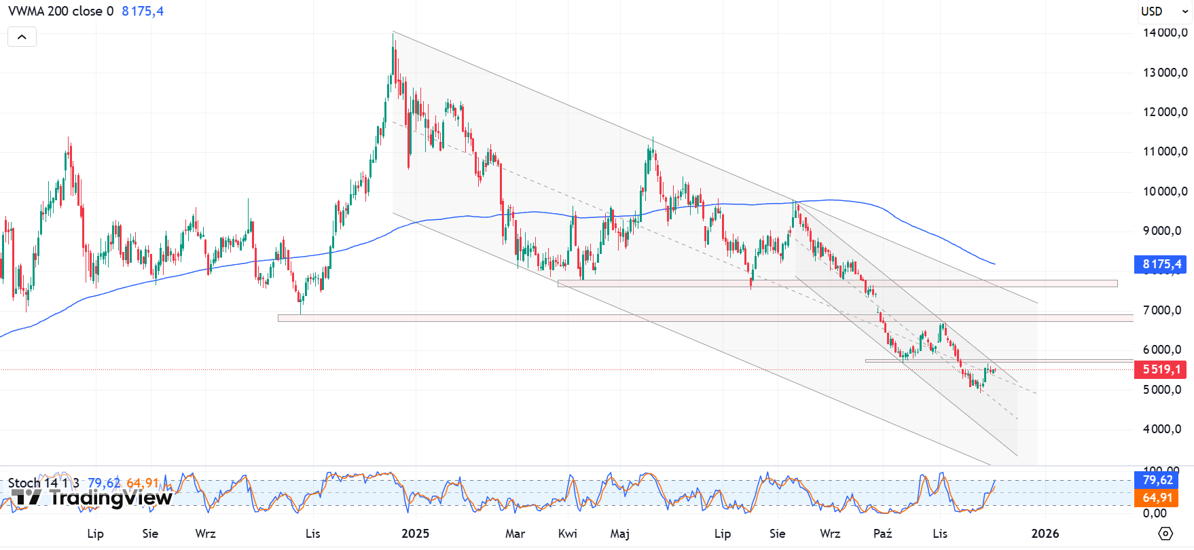Select the Stoch 14 1 3 indicator label
1194x550 pixels.
43,483
